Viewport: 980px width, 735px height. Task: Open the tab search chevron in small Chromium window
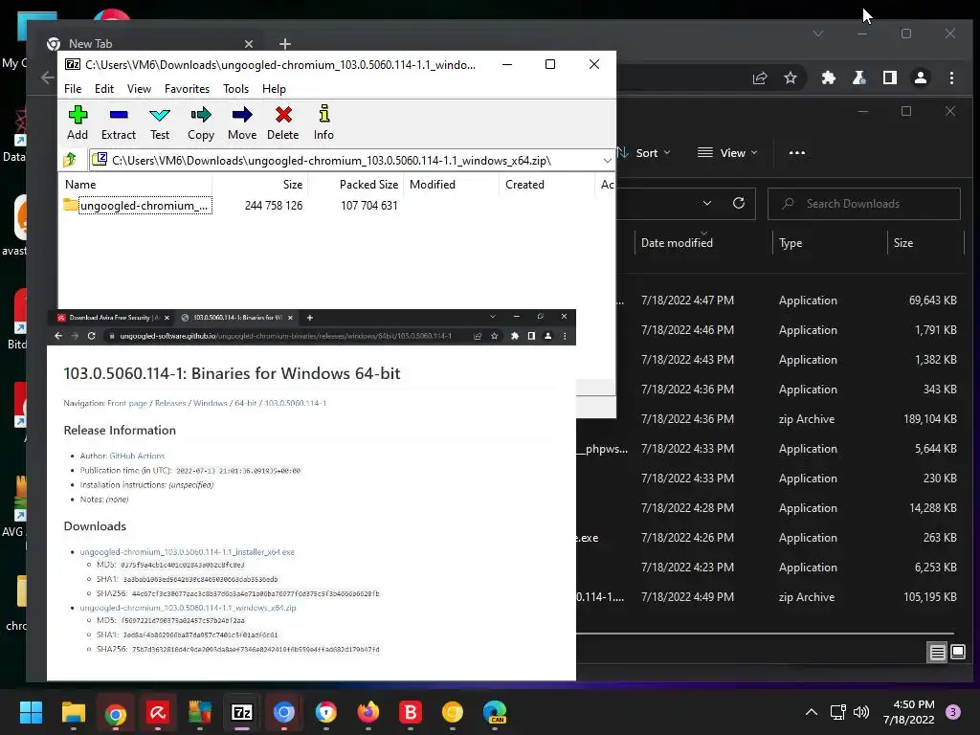point(493,317)
